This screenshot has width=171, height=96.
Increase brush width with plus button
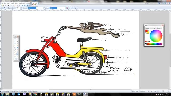(x=21, y=8)
